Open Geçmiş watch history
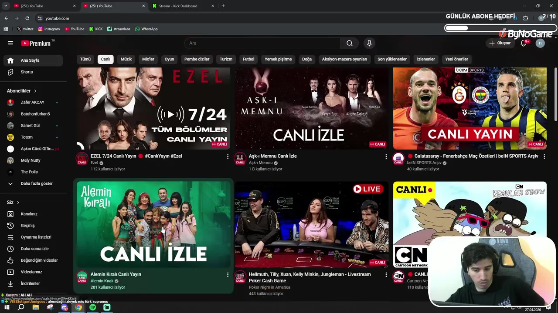 [x=33, y=226]
